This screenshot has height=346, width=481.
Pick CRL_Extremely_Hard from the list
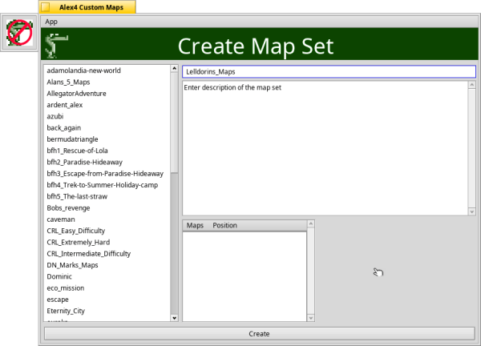(x=79, y=242)
